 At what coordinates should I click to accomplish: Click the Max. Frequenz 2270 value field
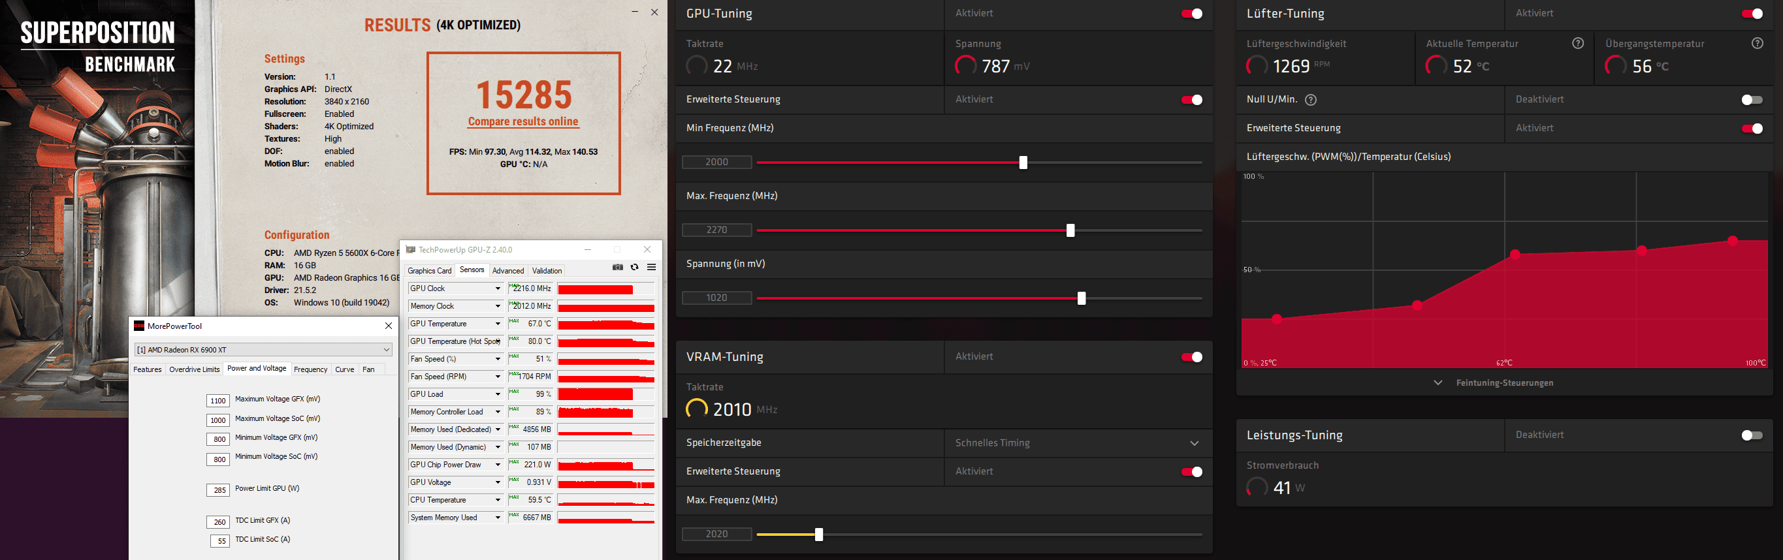click(x=716, y=230)
